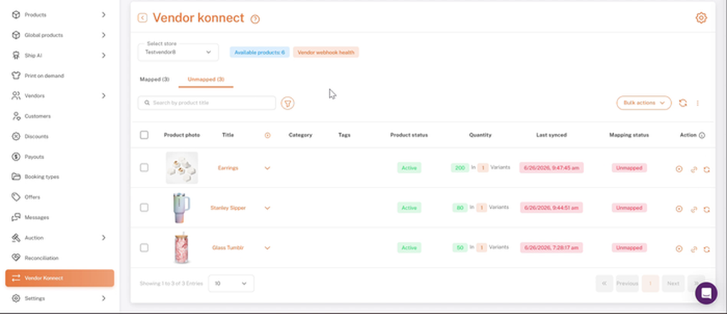Image resolution: width=727 pixels, height=314 pixels.
Task: Check the Glass Tumblr row checkbox
Action: coord(145,247)
